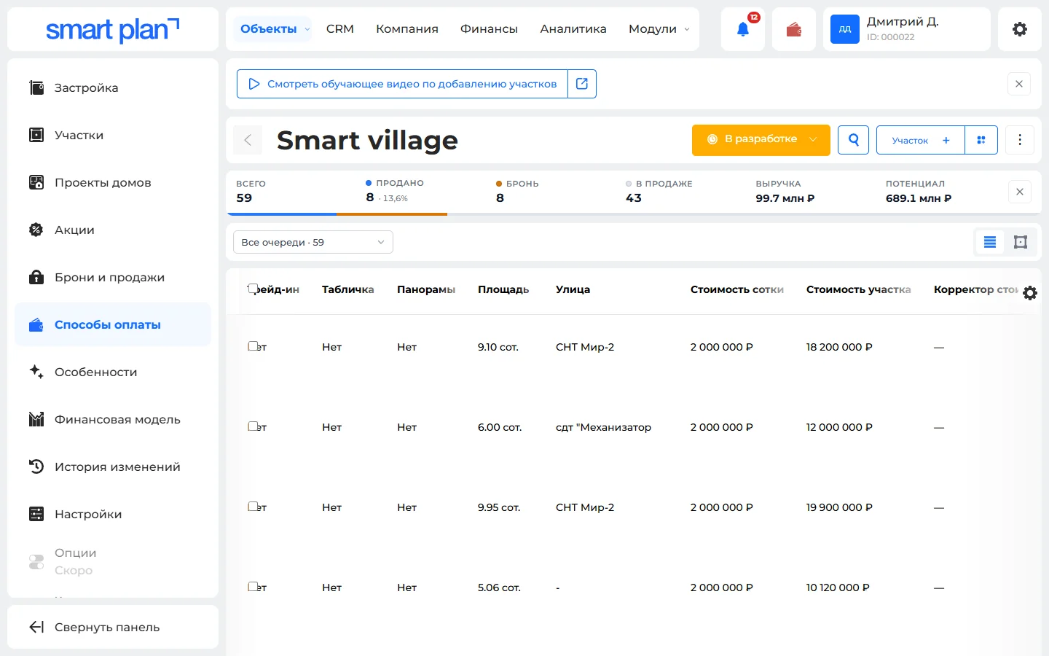Viewport: 1049px width, 656px height.
Task: Open История изменений section
Action: 113,466
